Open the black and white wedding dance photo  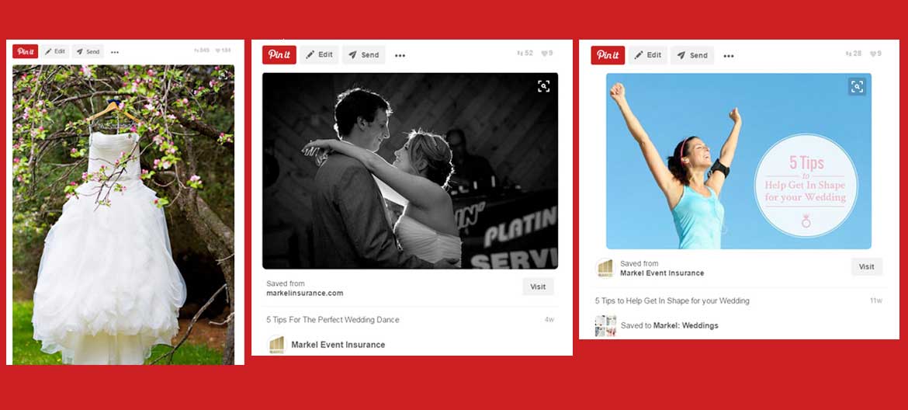(x=410, y=171)
